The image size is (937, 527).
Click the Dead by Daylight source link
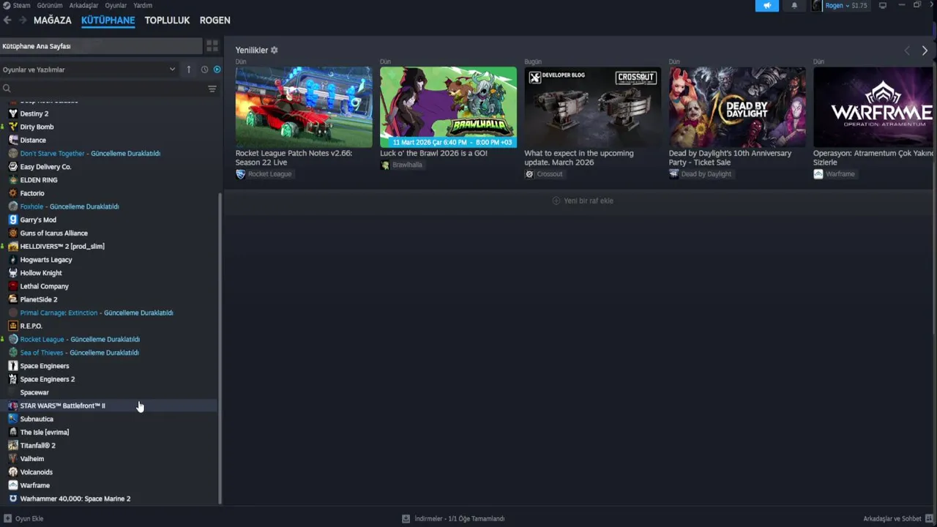point(701,174)
